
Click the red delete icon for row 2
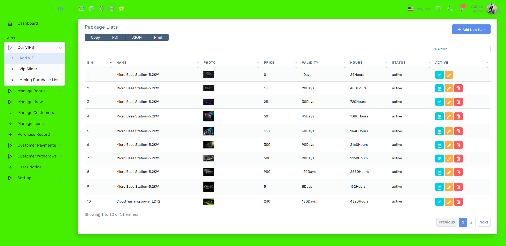click(x=458, y=88)
